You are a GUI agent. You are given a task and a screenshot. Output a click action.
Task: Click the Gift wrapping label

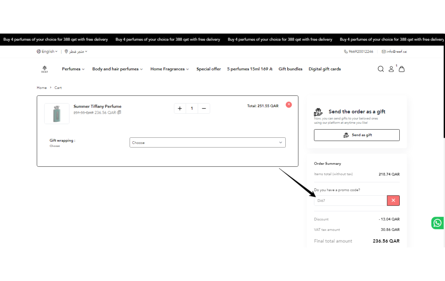pos(62,140)
